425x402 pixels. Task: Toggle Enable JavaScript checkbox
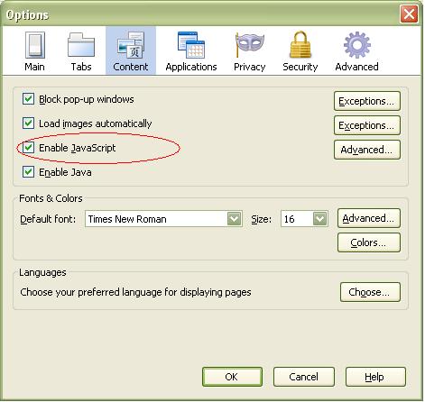pos(28,148)
